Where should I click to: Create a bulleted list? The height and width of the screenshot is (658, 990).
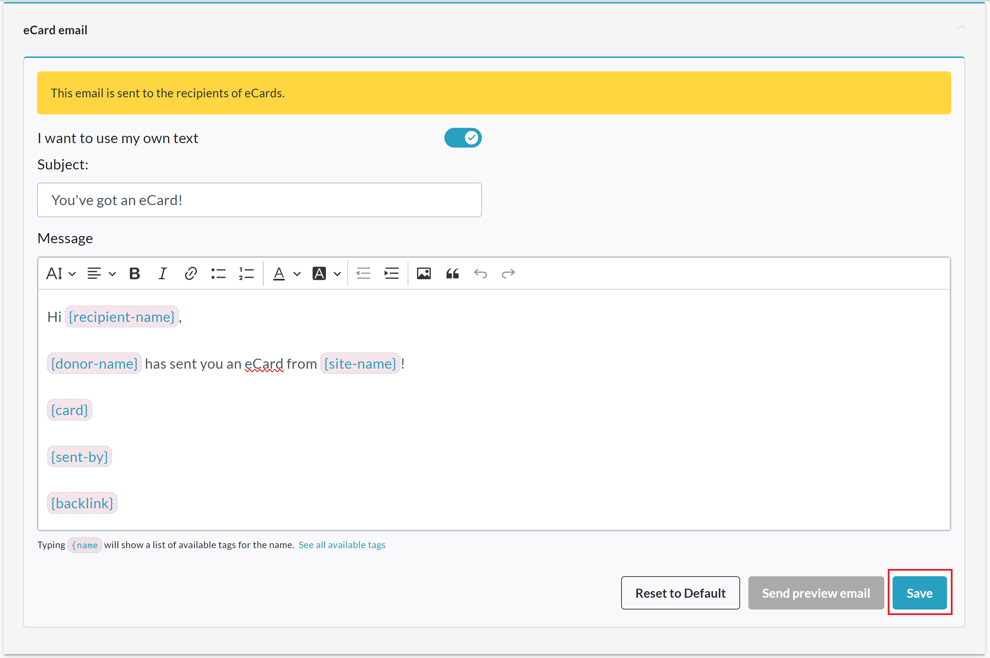click(218, 274)
